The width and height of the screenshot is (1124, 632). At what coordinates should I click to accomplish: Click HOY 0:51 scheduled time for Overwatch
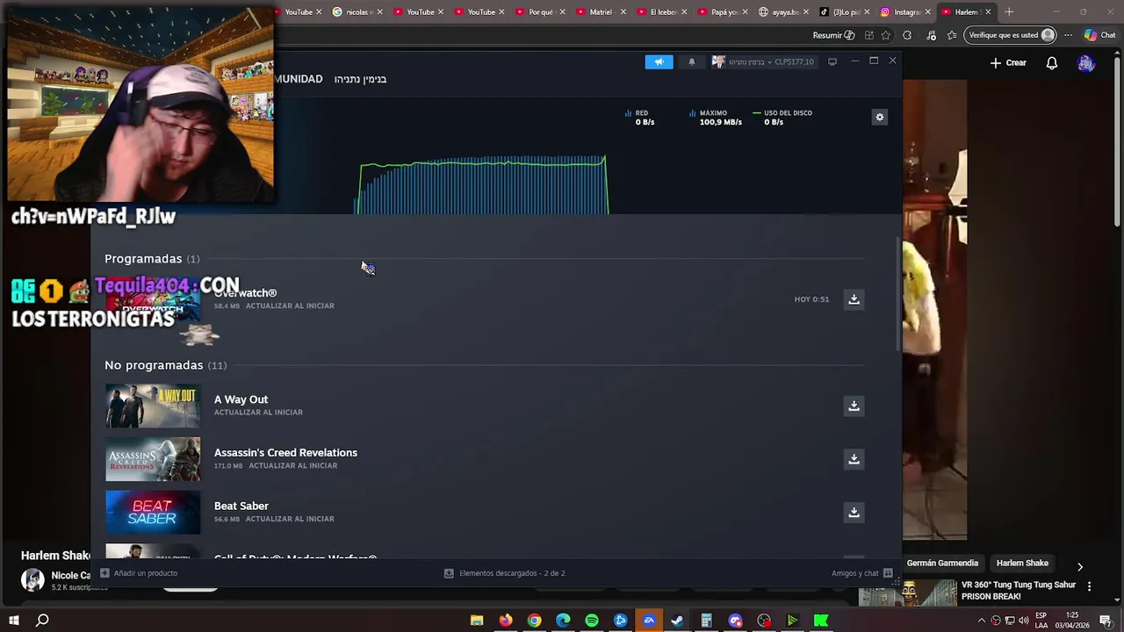[x=811, y=299]
